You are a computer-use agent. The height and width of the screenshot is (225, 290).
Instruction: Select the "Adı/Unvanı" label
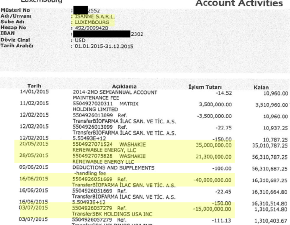tap(16, 16)
